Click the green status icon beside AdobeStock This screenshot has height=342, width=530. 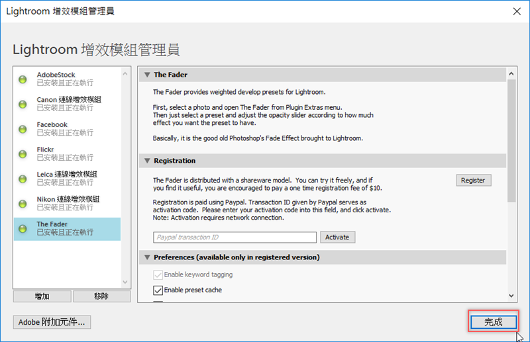point(23,79)
